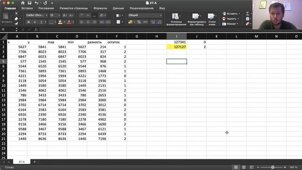This screenshot has width=302, height=170.
Task: Decrease the cell indent
Action: pyautogui.click(x=101, y=22)
